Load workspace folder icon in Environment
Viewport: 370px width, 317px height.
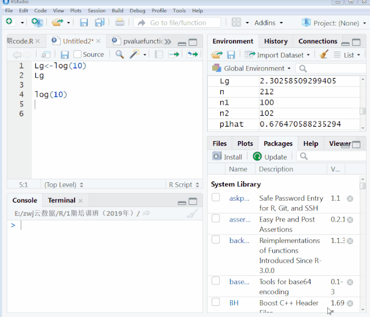tap(217, 55)
